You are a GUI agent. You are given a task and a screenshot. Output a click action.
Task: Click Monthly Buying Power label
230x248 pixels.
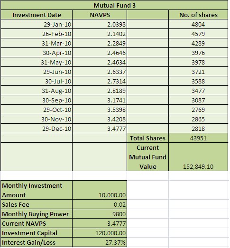point(37,214)
